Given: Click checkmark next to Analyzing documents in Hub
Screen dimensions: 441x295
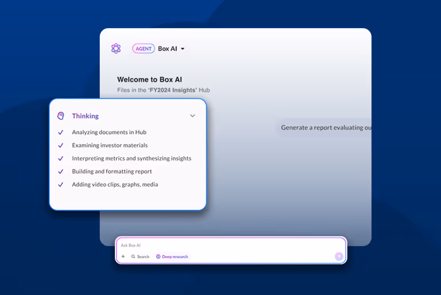Looking at the screenshot, I should (61, 132).
